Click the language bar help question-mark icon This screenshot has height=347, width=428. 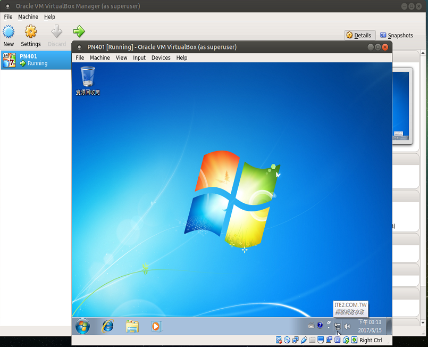click(x=320, y=325)
